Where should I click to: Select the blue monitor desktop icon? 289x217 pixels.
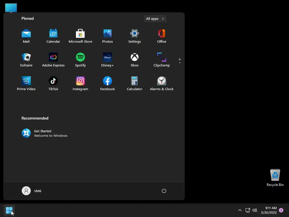[x=11, y=8]
